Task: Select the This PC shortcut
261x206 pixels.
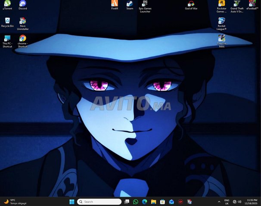Action: [x=7, y=39]
